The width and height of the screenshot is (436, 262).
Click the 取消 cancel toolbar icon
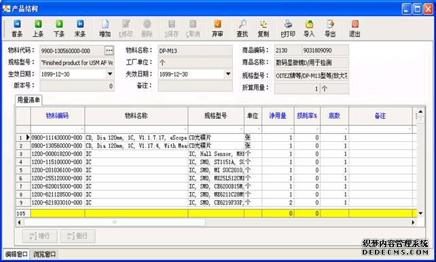pyautogui.click(x=193, y=29)
